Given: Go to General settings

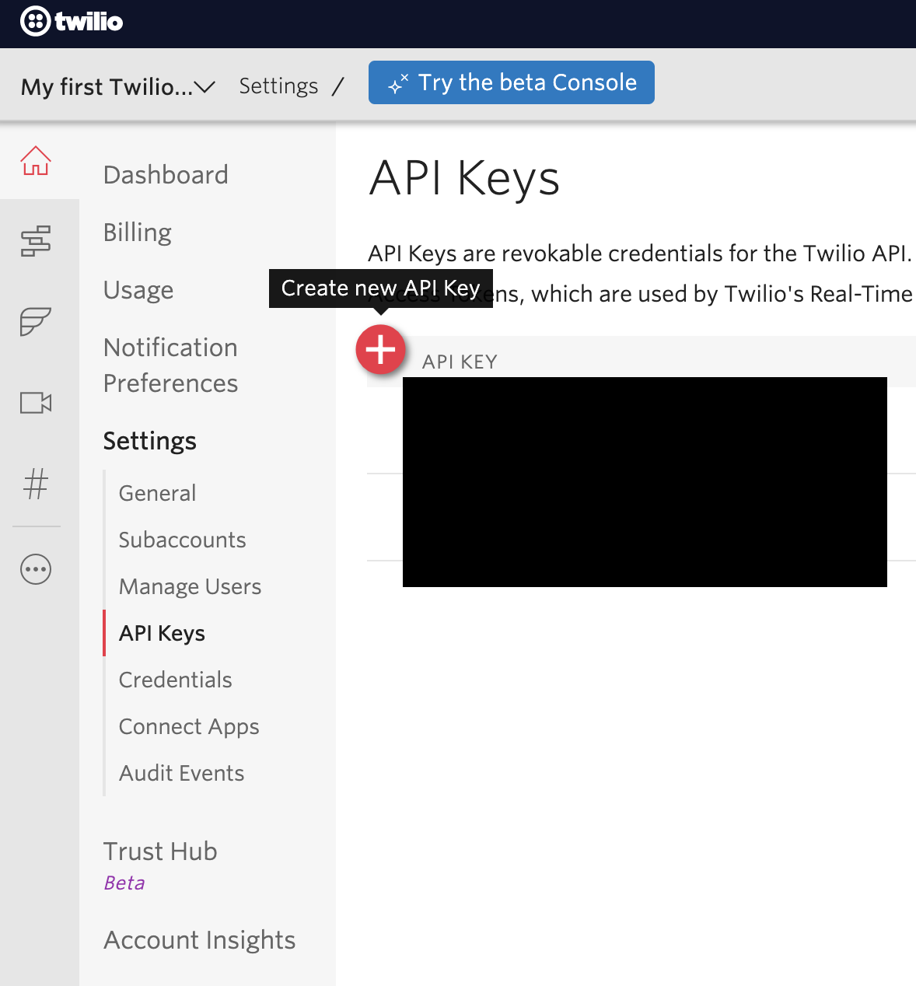Looking at the screenshot, I should pyautogui.click(x=157, y=493).
